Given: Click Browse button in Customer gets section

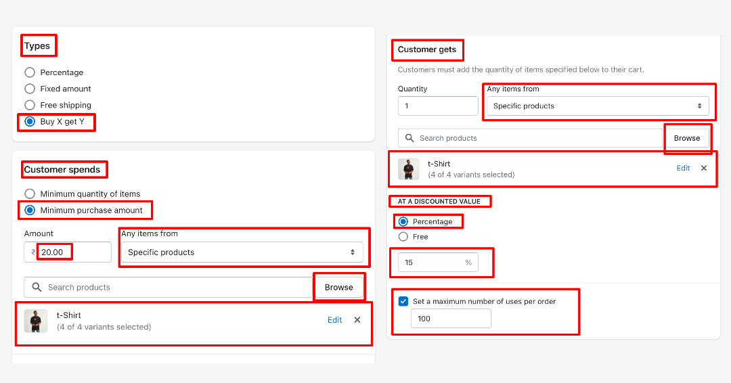Looking at the screenshot, I should point(687,138).
